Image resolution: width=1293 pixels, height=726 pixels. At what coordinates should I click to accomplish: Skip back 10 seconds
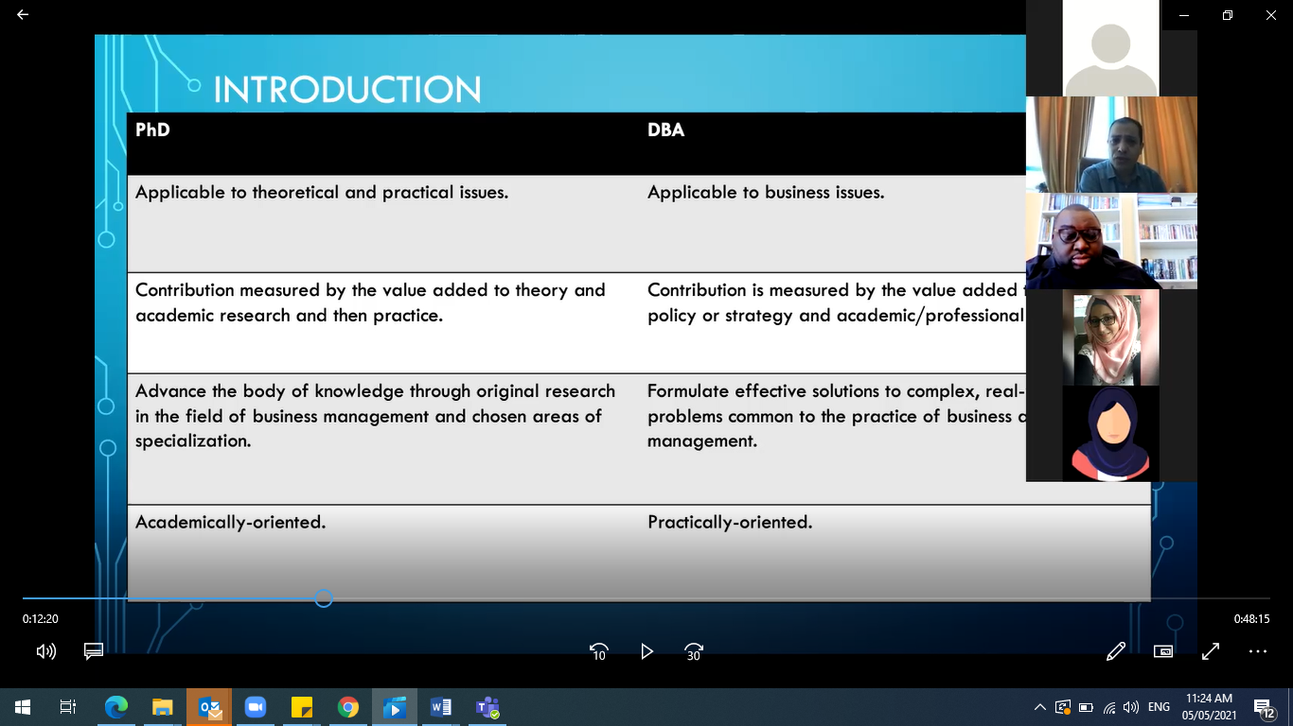598,651
